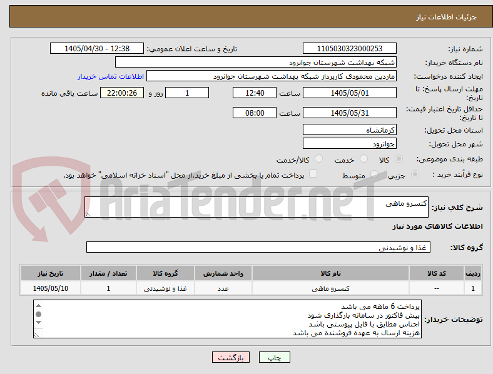Screen dimensions: 493x374
Task: Click the کنسرو ماهی cell in the table
Action: [330, 288]
